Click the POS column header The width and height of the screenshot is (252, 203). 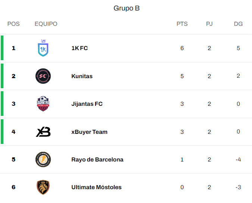click(x=13, y=24)
